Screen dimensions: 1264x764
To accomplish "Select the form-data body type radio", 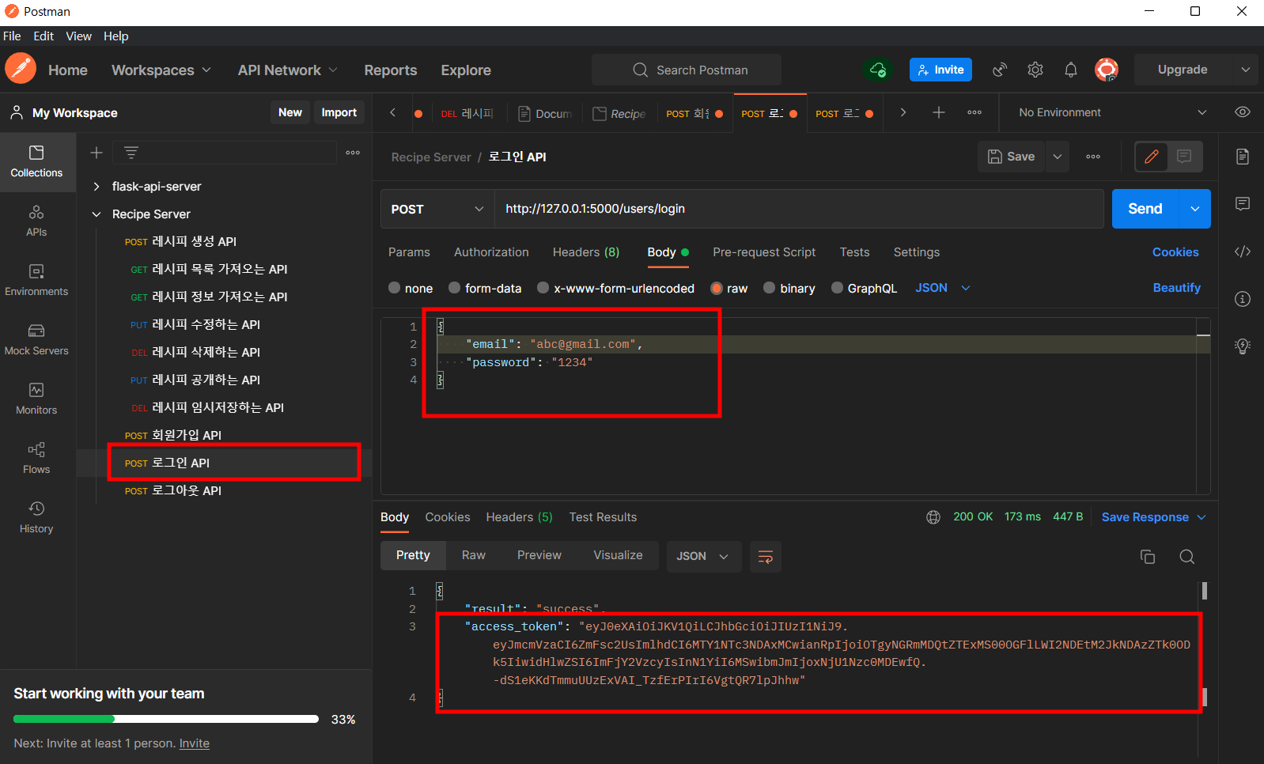I will coord(455,288).
